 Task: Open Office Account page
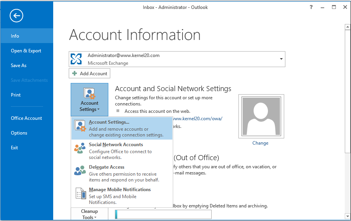tap(26, 118)
